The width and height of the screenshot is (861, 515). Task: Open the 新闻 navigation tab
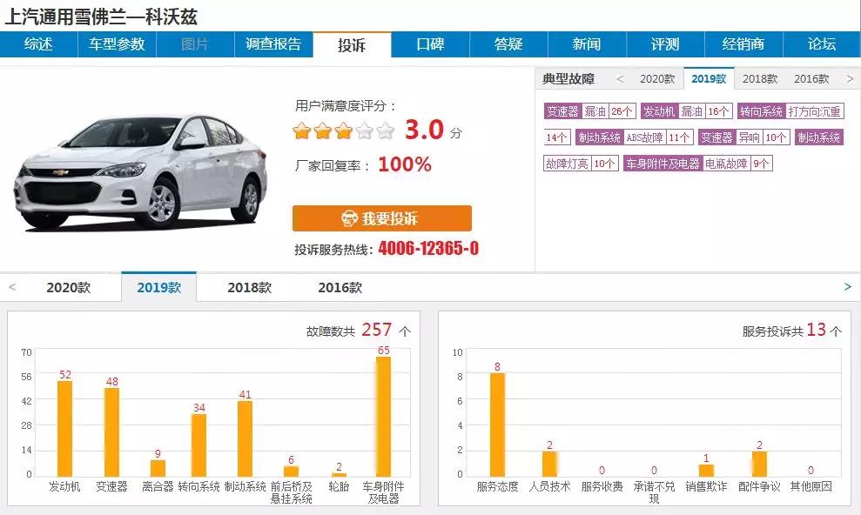click(x=588, y=44)
